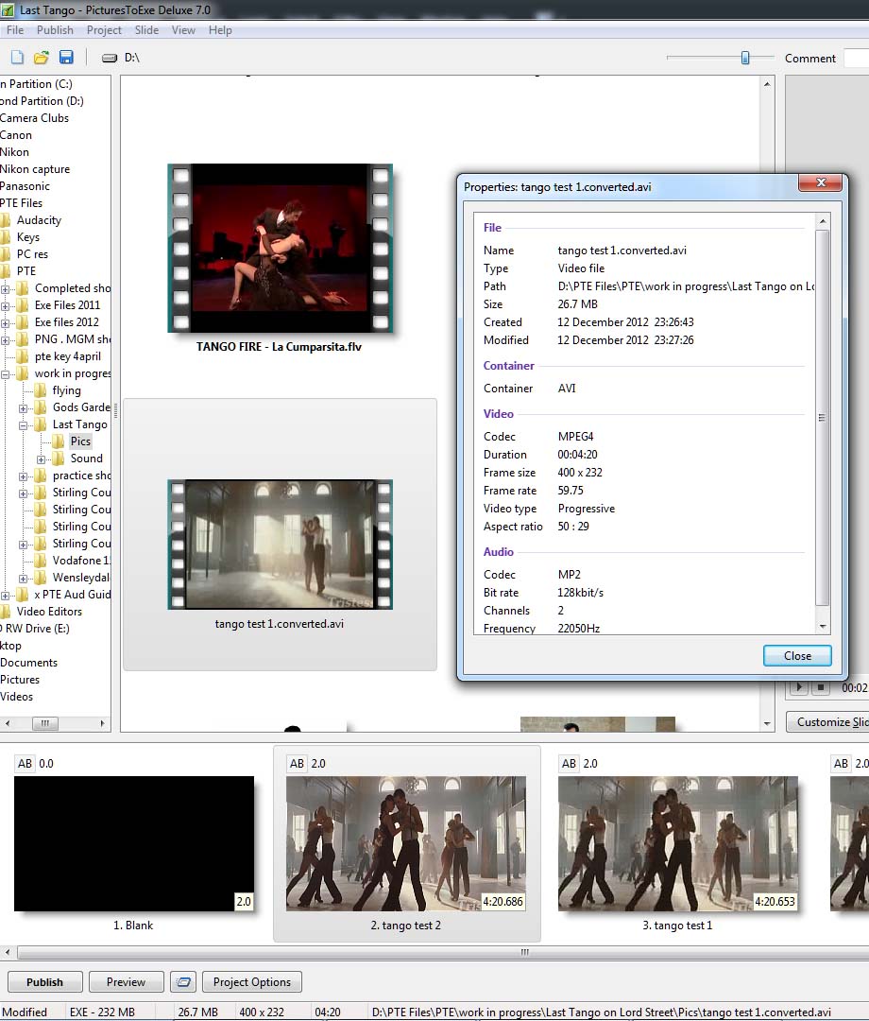This screenshot has height=1021, width=869.
Task: Expand the PNG . MGM folder
Action: (x=6, y=340)
